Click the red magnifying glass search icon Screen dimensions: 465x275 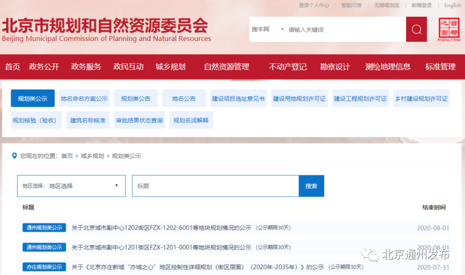pos(415,29)
